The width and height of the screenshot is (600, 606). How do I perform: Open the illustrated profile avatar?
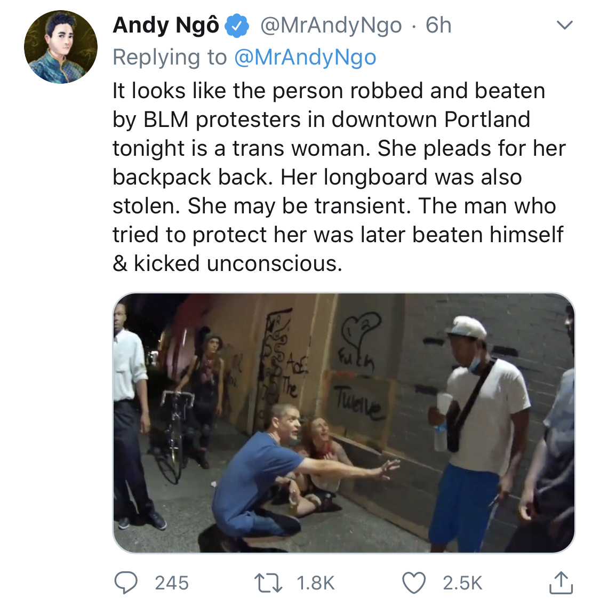point(61,47)
